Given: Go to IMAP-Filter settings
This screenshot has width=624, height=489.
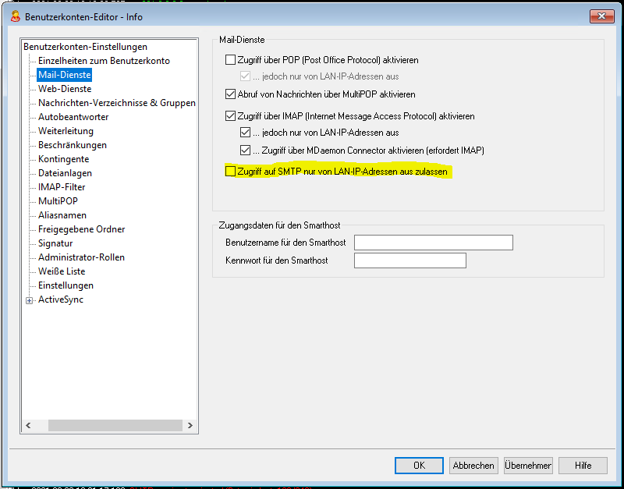Looking at the screenshot, I should click(x=62, y=187).
